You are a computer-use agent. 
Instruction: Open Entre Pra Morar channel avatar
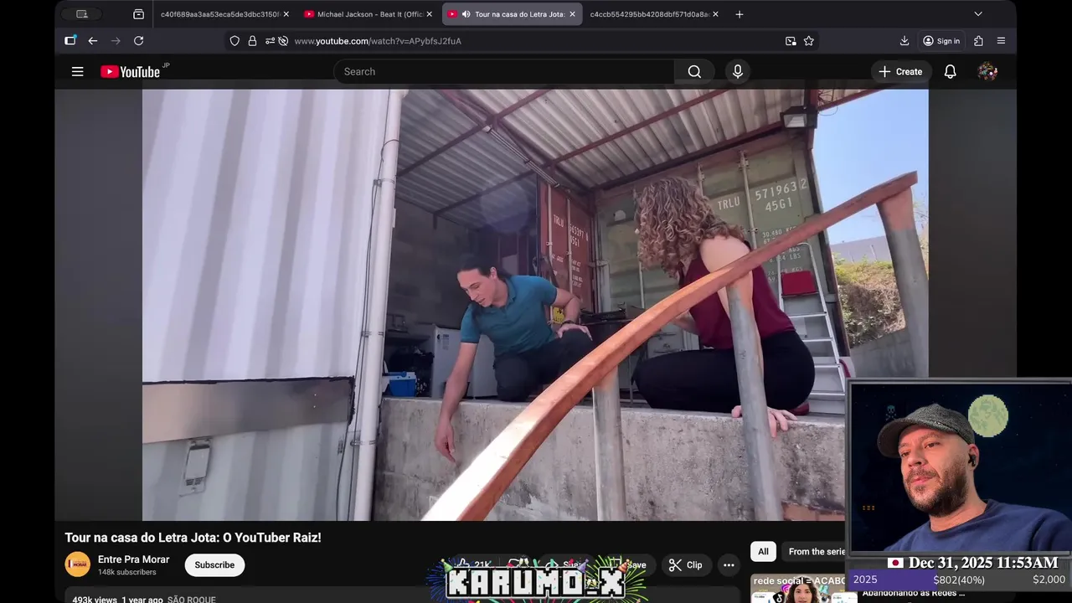pyautogui.click(x=77, y=564)
